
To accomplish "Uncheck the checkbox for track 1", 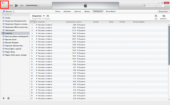I will (37, 25).
